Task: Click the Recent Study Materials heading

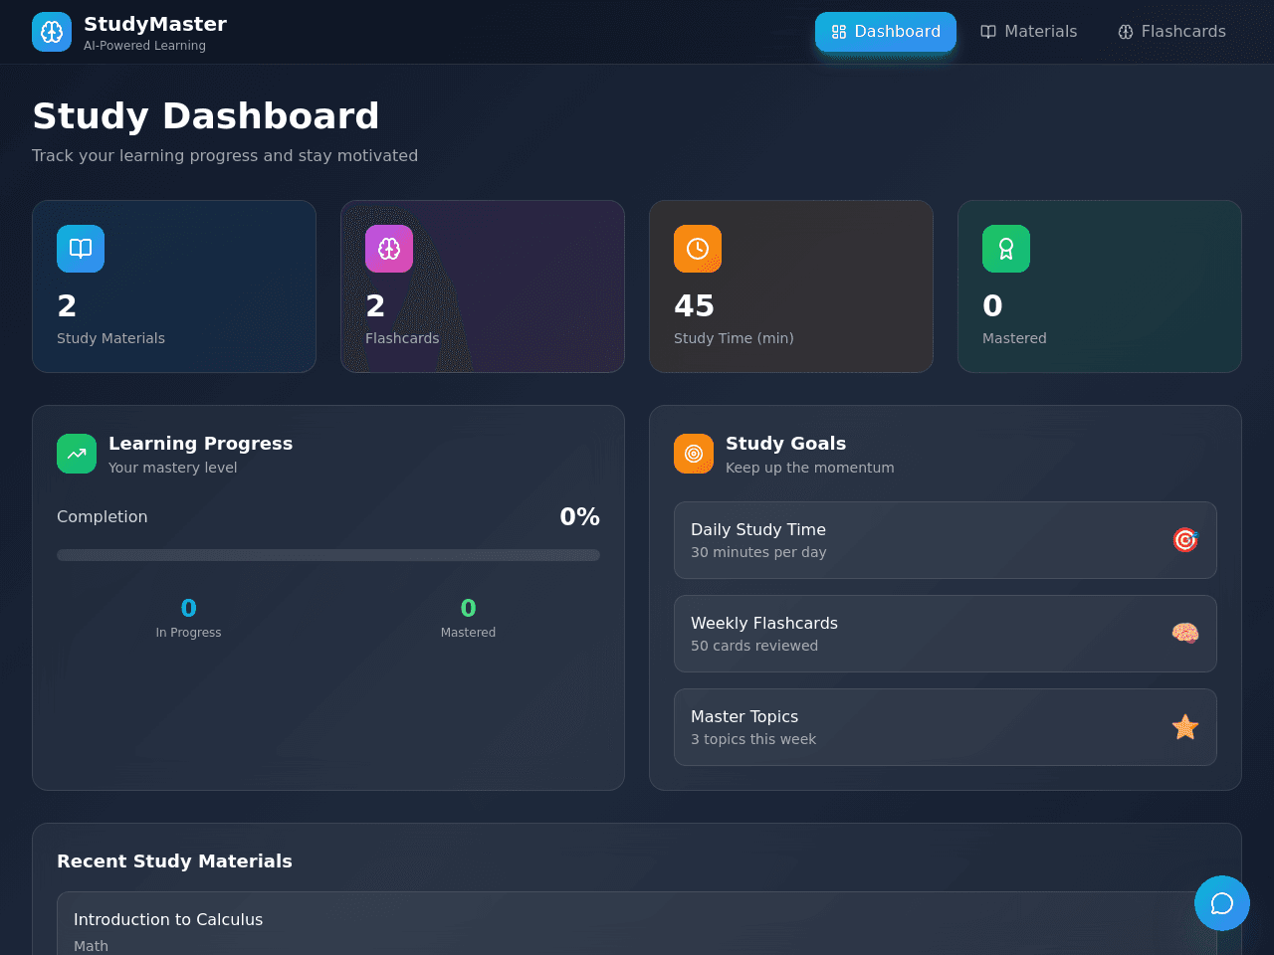Action: point(174,861)
